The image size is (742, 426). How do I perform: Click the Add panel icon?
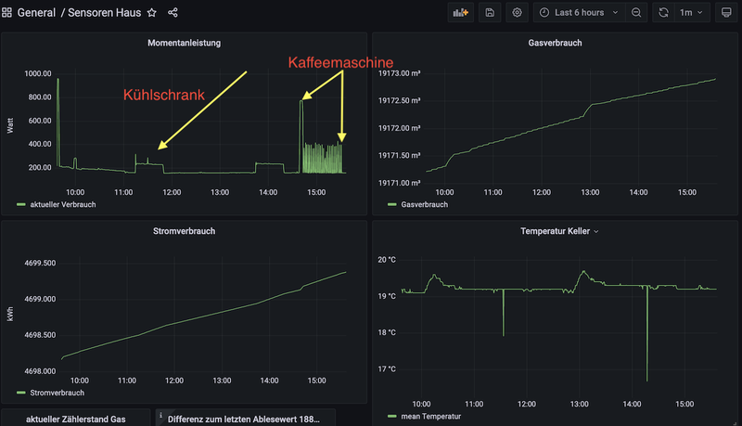pos(459,13)
